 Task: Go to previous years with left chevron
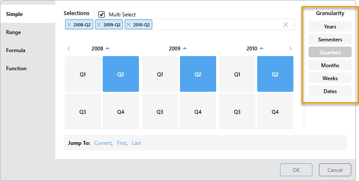click(69, 49)
